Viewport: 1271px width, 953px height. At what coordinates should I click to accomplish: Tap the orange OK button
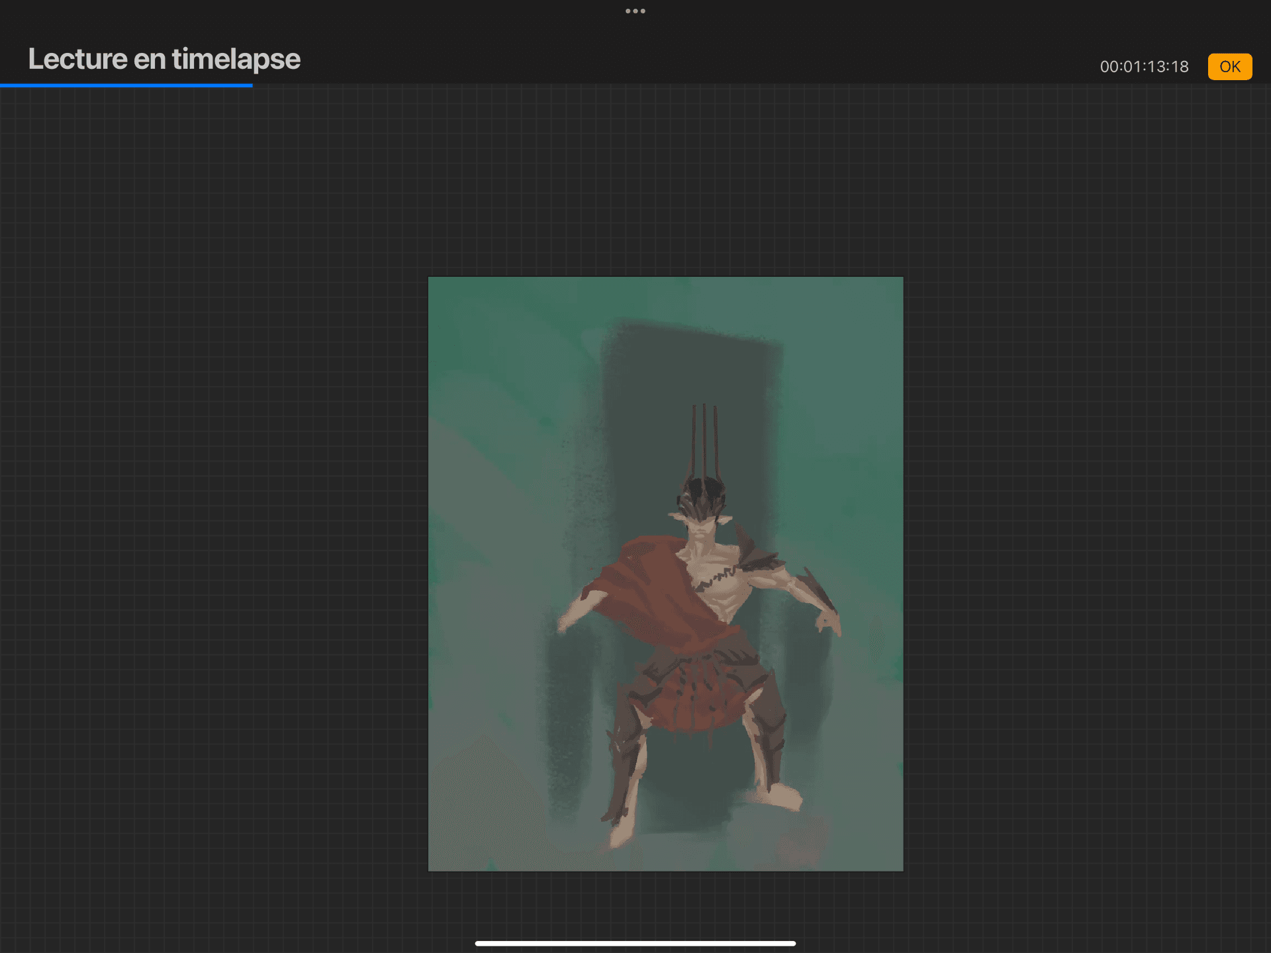pyautogui.click(x=1229, y=67)
